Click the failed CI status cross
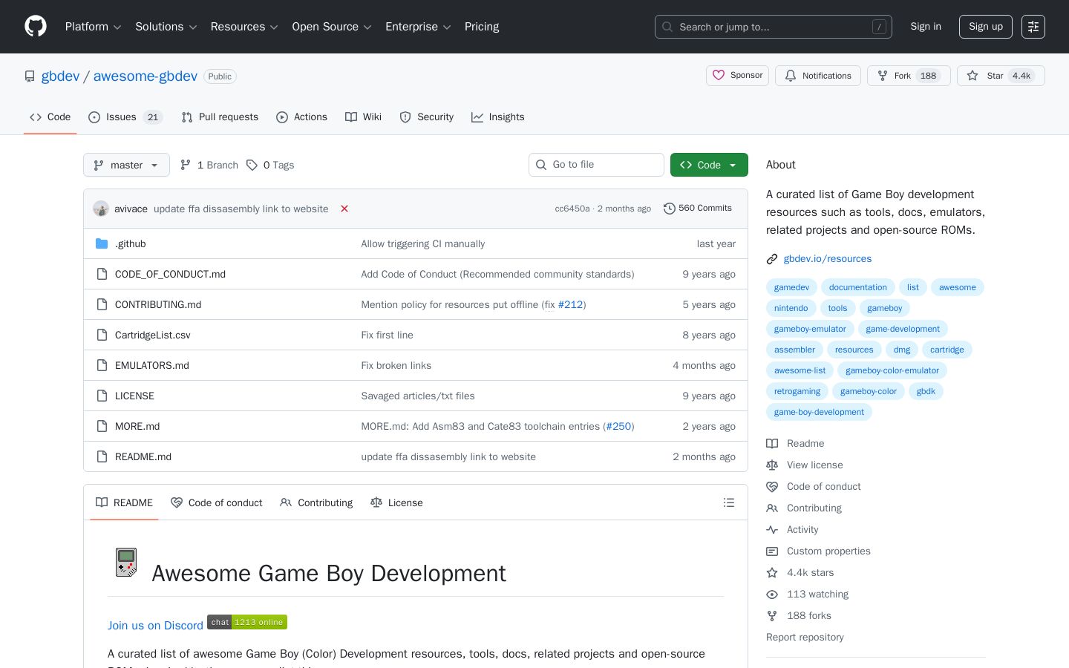 point(344,209)
